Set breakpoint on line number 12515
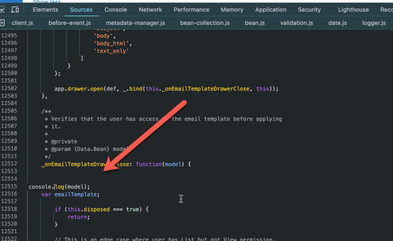 [x=9, y=187]
